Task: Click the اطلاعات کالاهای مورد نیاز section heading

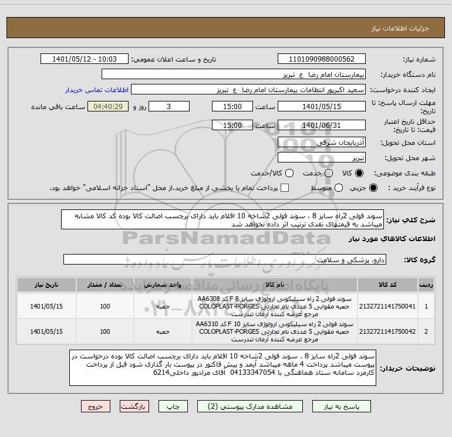Action: click(392, 239)
